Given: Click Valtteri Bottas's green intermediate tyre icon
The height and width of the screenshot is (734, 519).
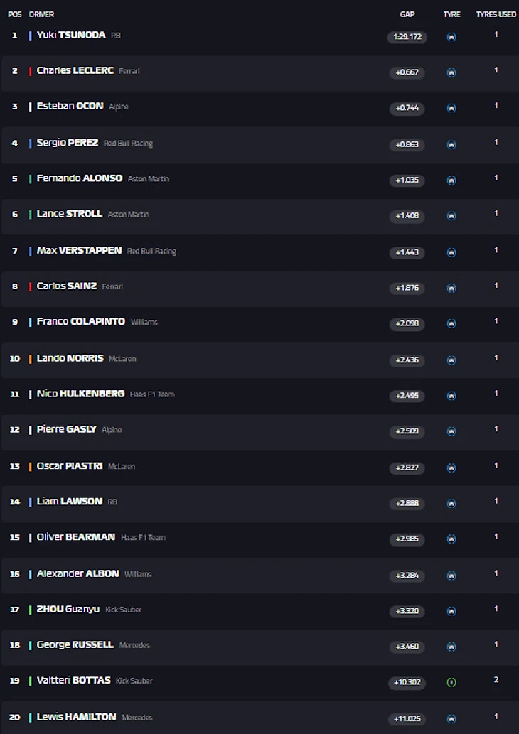Looking at the screenshot, I should (451, 682).
